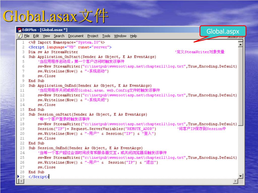Click the Script language="VB" tag line
Viewport: 258px width, 193px height.
(x=70, y=47)
